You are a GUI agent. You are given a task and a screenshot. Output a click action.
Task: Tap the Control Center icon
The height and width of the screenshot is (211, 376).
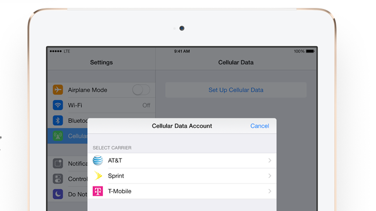pyautogui.click(x=58, y=179)
